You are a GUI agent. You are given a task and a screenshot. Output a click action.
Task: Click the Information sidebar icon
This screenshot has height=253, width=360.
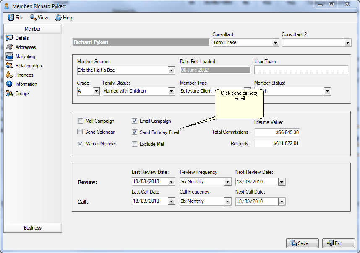(9, 84)
